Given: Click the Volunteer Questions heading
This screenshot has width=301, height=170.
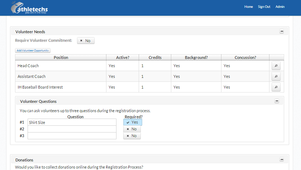Looking at the screenshot, I should coord(38,101).
